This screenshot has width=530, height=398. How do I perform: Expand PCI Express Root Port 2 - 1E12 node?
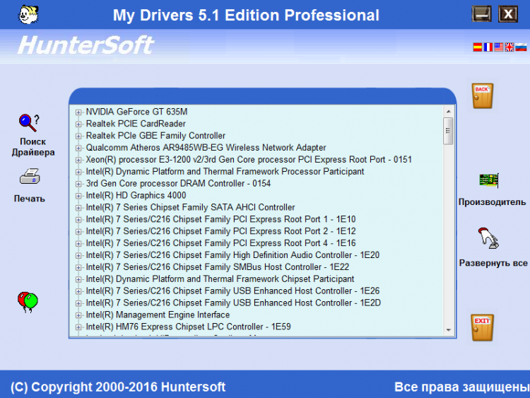click(x=78, y=232)
